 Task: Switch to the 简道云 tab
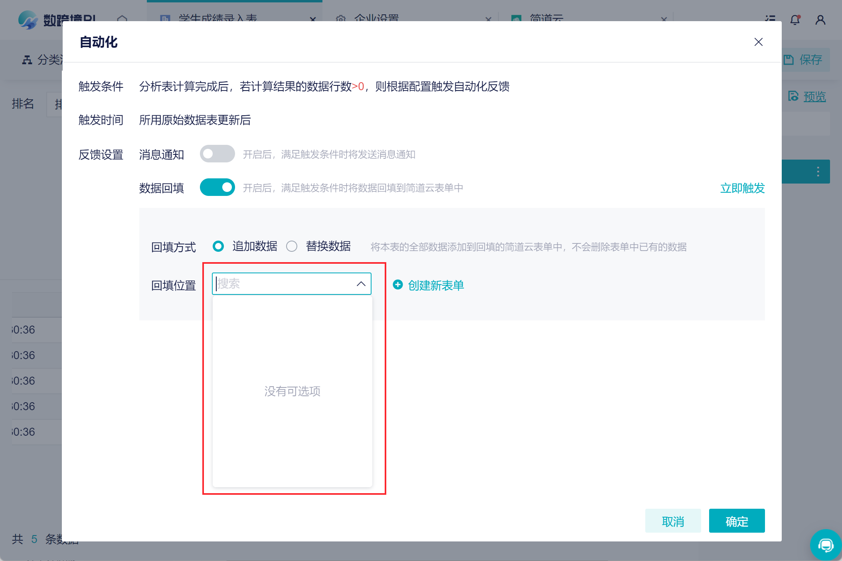(546, 18)
